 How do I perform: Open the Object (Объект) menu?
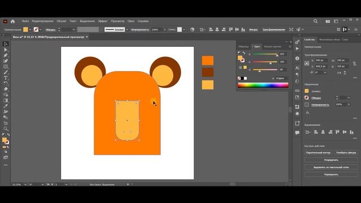(x=61, y=21)
